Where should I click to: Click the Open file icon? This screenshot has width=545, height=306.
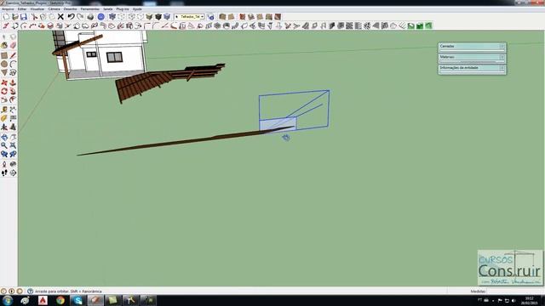click(15, 17)
